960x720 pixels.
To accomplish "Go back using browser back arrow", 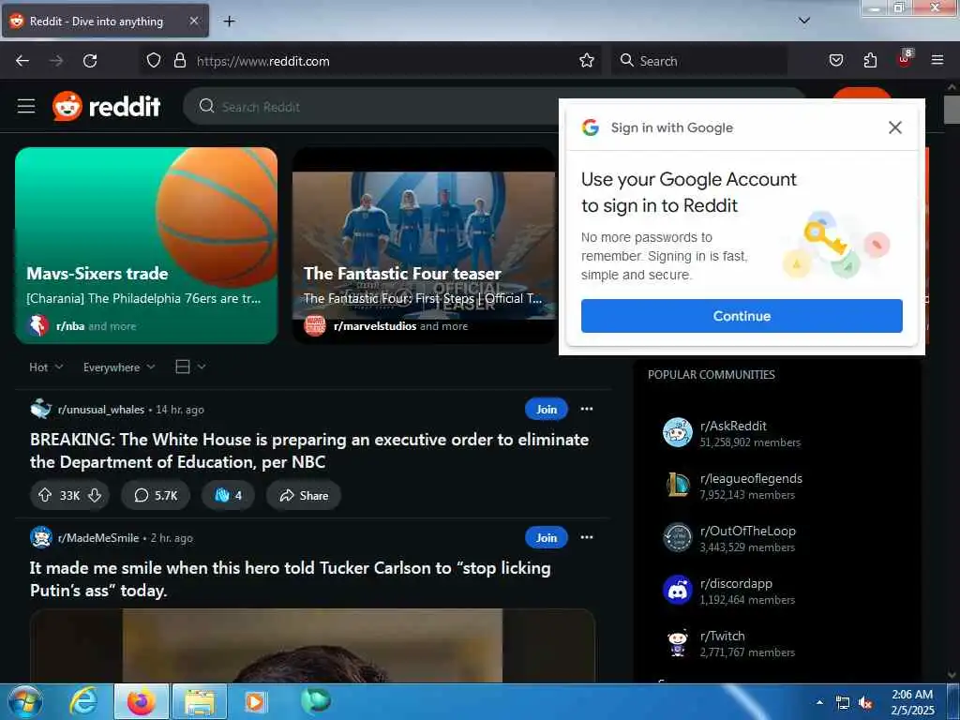I will 22,61.
